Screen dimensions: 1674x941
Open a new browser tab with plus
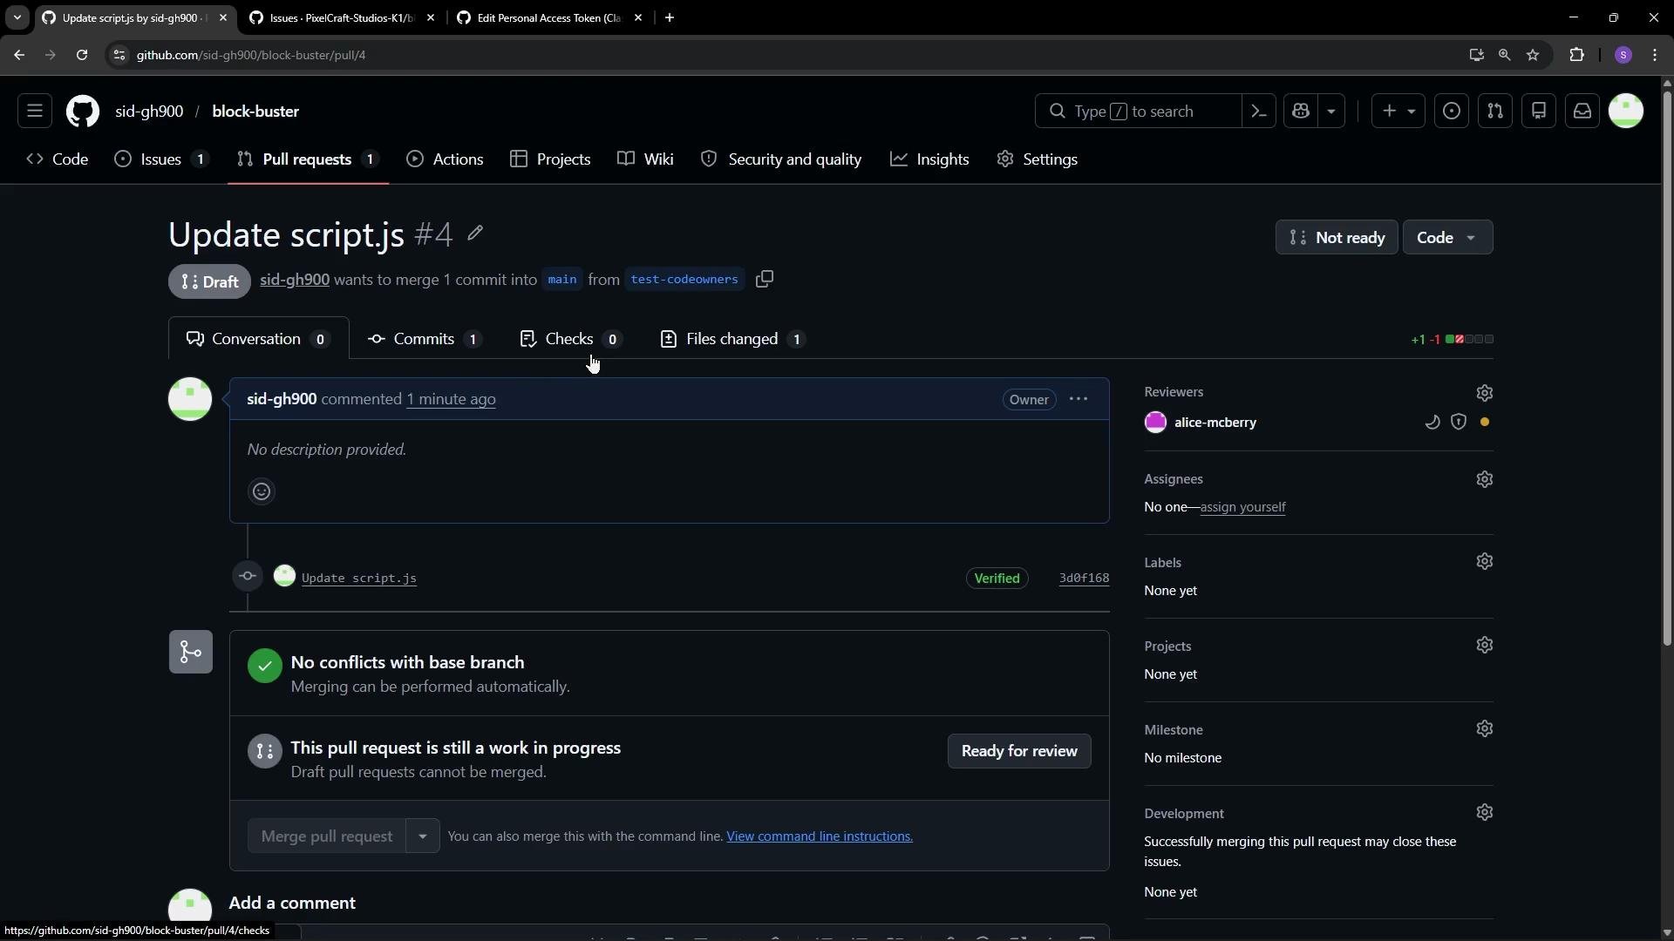click(670, 17)
